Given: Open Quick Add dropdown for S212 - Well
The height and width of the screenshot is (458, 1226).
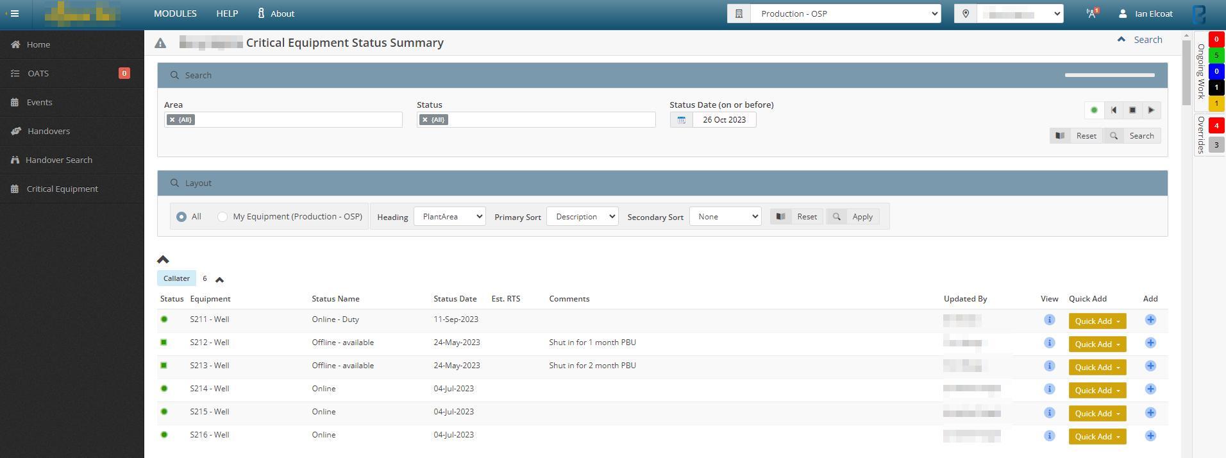Looking at the screenshot, I should (1097, 344).
